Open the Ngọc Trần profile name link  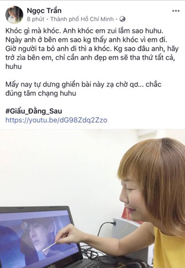click(44, 11)
